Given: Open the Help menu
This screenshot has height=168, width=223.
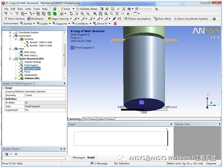Looking at the screenshot, I should pos(45,9).
